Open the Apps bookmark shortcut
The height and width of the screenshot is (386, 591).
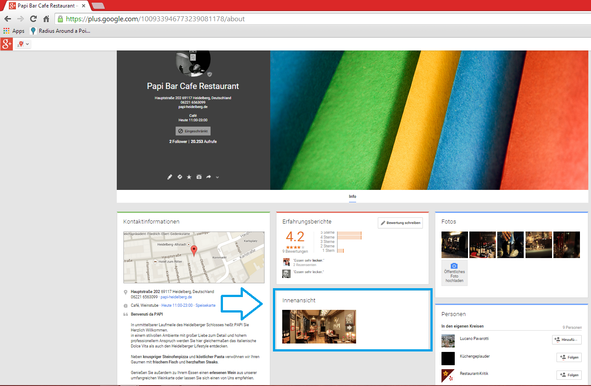[x=14, y=31]
